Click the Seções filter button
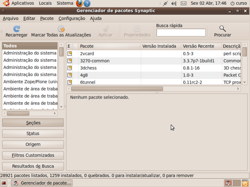Viewport: 250px width, 187px height. [x=33, y=123]
